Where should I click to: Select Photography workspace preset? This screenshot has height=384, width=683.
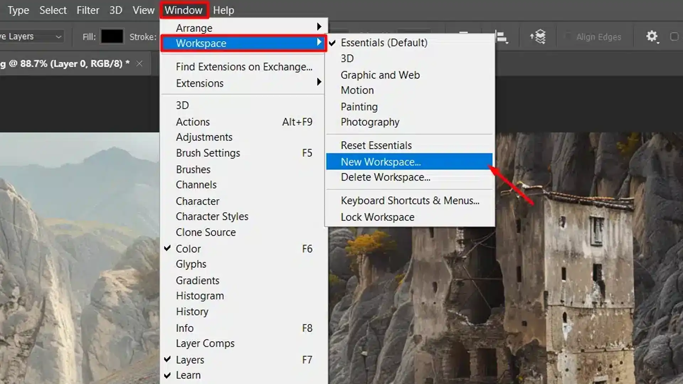point(370,122)
